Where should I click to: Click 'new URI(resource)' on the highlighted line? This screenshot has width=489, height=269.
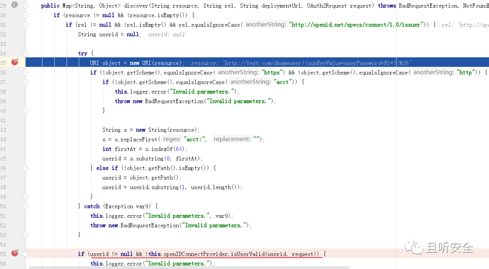pyautogui.click(x=155, y=63)
